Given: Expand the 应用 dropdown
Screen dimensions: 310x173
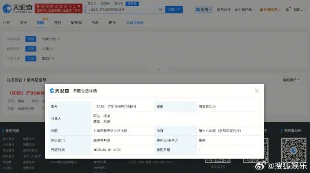Looking at the screenshot, I should [204, 9].
